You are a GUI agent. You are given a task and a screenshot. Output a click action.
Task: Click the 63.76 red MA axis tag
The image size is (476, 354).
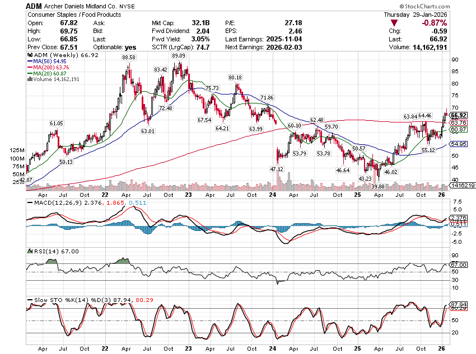(458, 122)
